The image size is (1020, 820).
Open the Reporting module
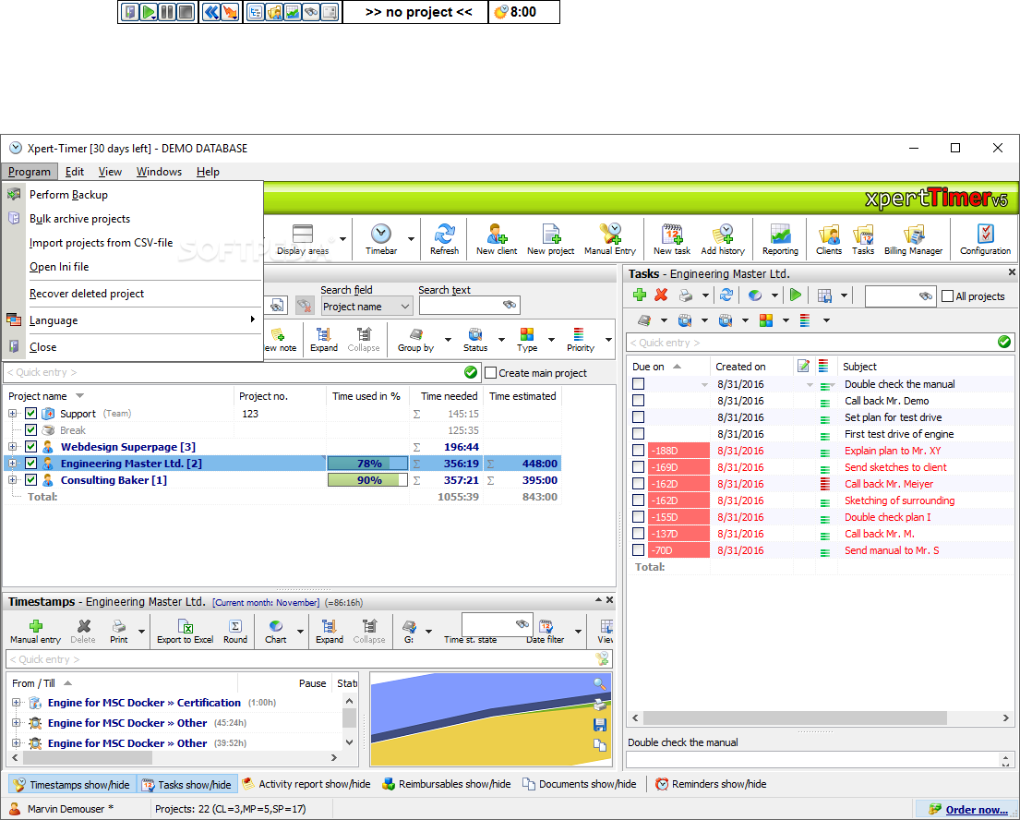pos(780,239)
